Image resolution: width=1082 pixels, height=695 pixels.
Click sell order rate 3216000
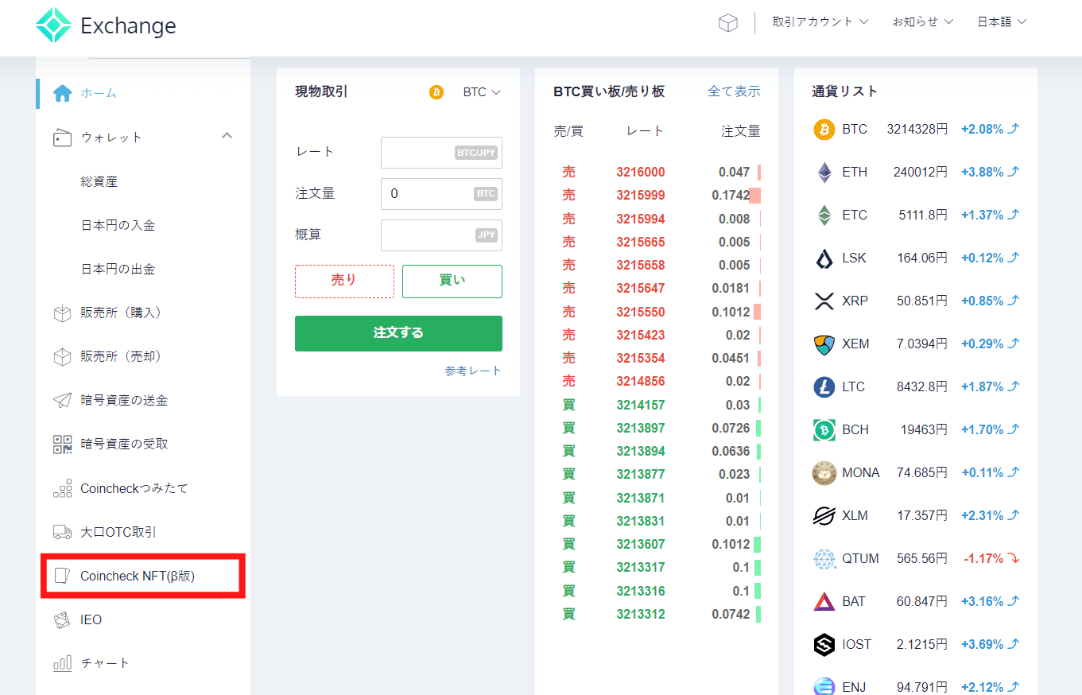point(641,172)
